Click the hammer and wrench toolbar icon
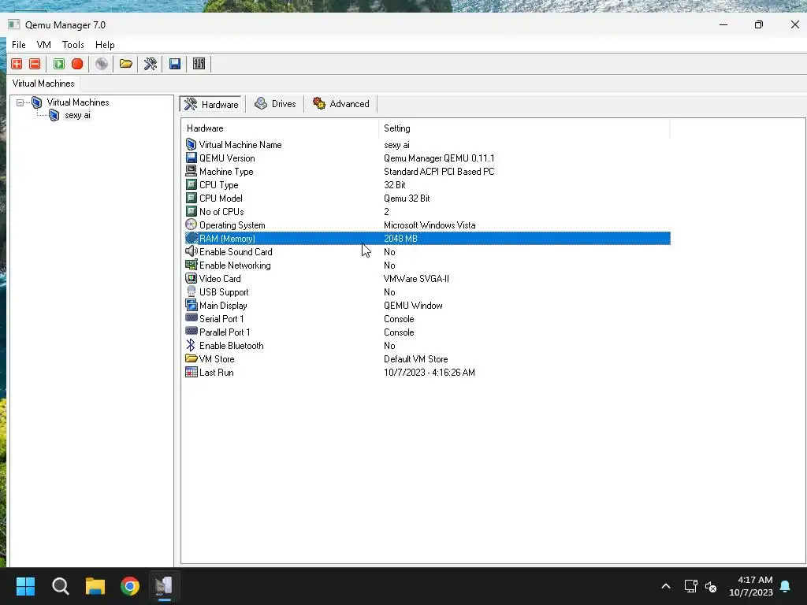Viewport: 807px width, 605px height. point(151,64)
